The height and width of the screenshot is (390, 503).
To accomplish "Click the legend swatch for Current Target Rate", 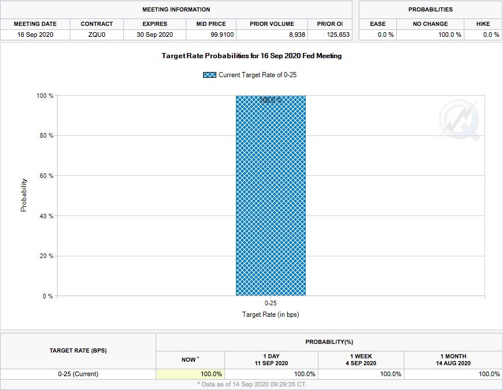I will point(209,75).
